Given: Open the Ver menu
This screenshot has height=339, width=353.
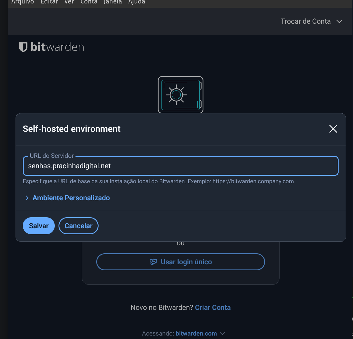Looking at the screenshot, I should (69, 2).
